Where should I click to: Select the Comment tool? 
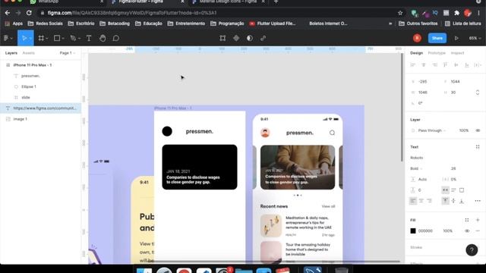point(116,38)
